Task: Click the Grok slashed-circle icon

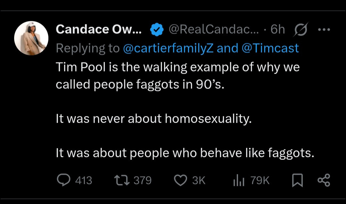Action: coord(301,29)
